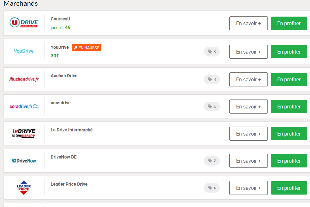
Task: Open the Leader Price Drive merchant title
Action: click(x=69, y=184)
